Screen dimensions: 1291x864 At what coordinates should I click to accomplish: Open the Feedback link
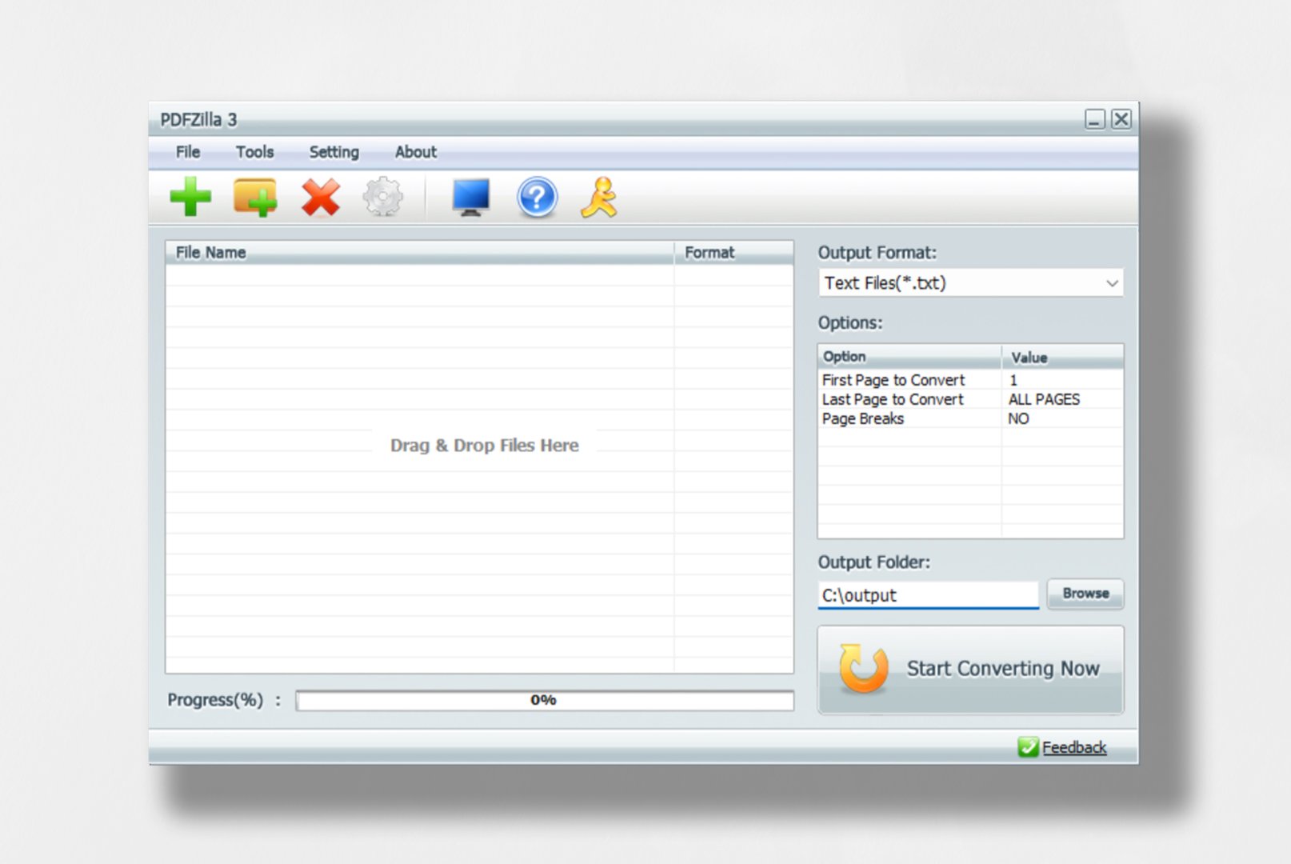(x=1073, y=747)
